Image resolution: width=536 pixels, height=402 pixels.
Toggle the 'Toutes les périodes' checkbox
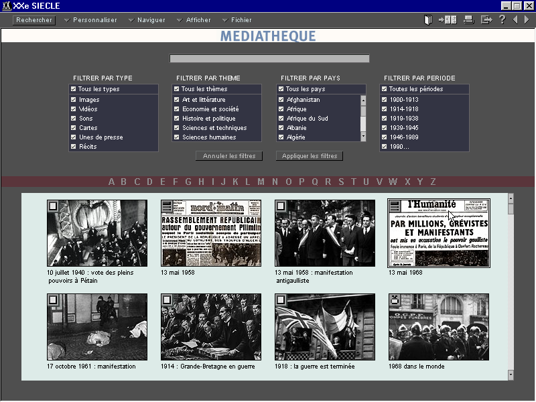(385, 89)
